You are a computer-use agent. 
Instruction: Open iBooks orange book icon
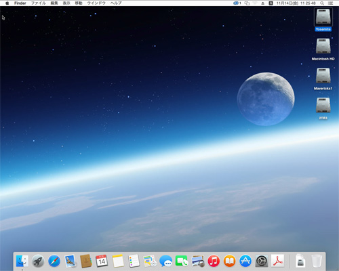tap(230, 261)
